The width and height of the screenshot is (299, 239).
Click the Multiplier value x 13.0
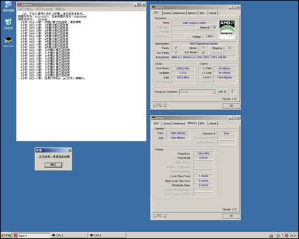[x=183, y=73]
